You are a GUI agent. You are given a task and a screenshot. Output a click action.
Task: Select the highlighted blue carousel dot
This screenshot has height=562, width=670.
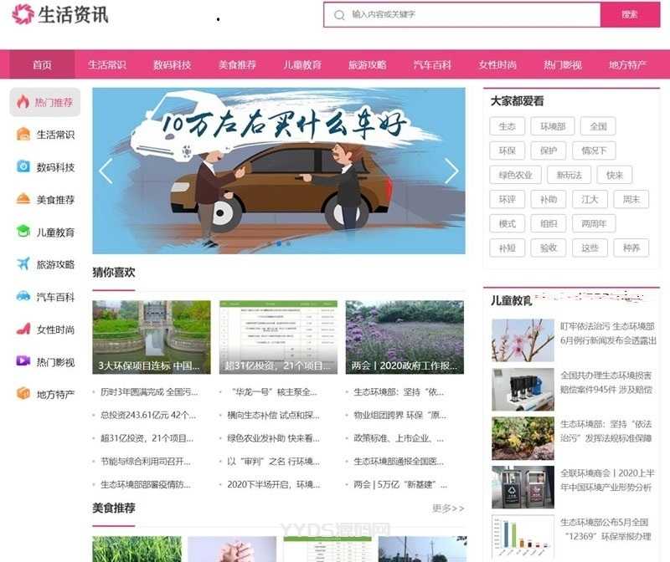click(279, 243)
